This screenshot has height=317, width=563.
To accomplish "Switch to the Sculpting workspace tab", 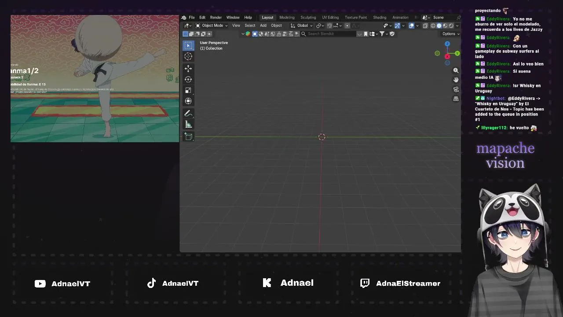I will tap(308, 18).
